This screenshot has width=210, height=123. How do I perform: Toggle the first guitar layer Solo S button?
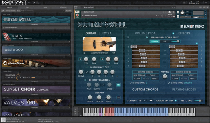tap(80, 59)
